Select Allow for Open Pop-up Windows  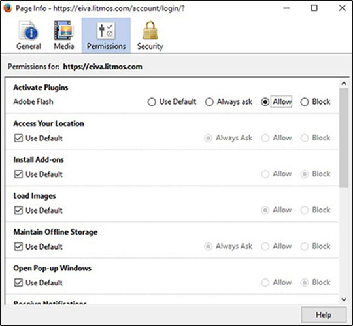[x=265, y=283]
